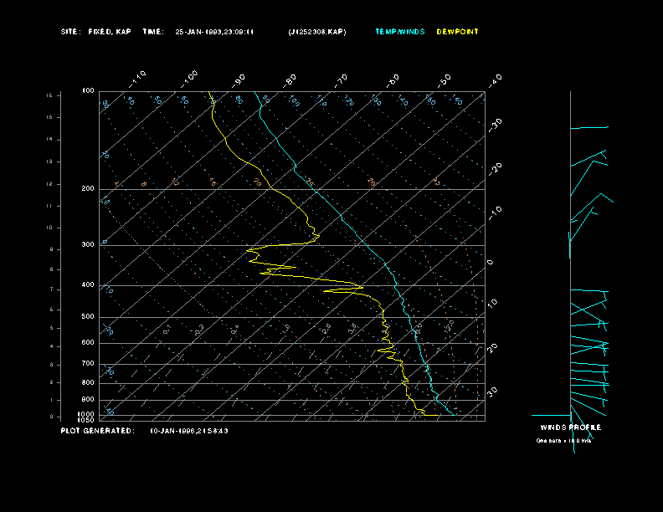Click the SITE: FIXED, KAP header text

pos(95,32)
